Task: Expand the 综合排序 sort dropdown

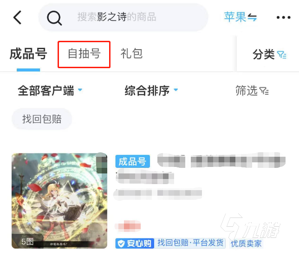Action: click(x=151, y=91)
